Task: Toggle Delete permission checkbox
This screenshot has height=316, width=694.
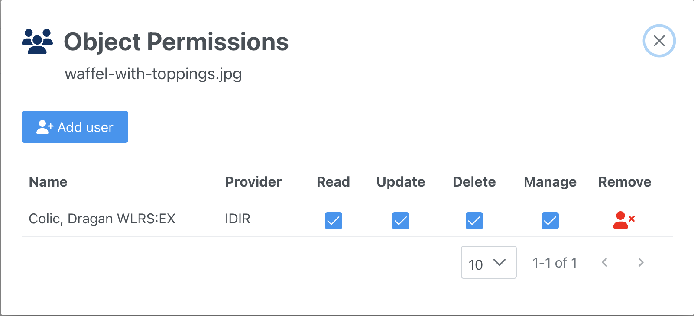Action: point(474,221)
